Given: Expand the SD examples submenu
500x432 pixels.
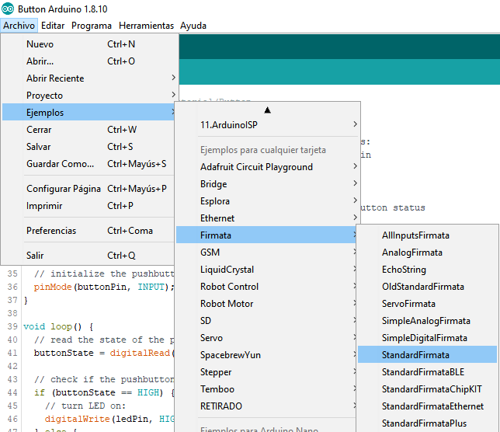Looking at the screenshot, I should click(x=266, y=321).
